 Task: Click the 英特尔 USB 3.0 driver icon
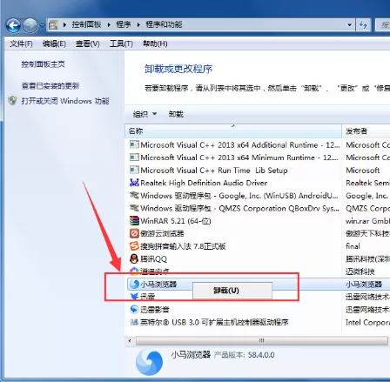(134, 322)
